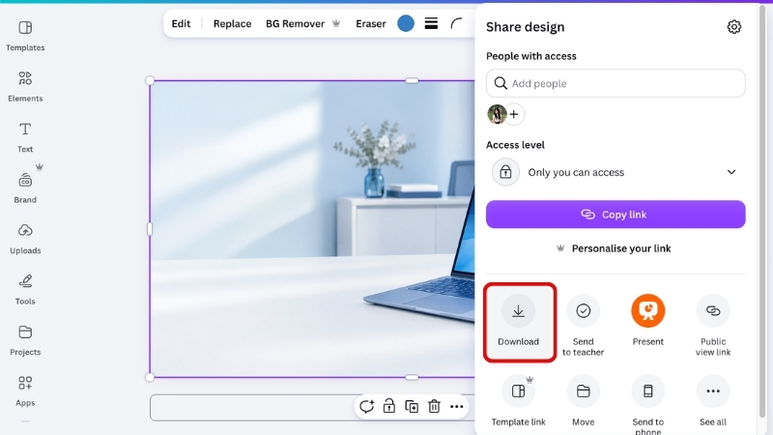Open the Templates sidebar panel
The height and width of the screenshot is (435, 773).
click(25, 36)
